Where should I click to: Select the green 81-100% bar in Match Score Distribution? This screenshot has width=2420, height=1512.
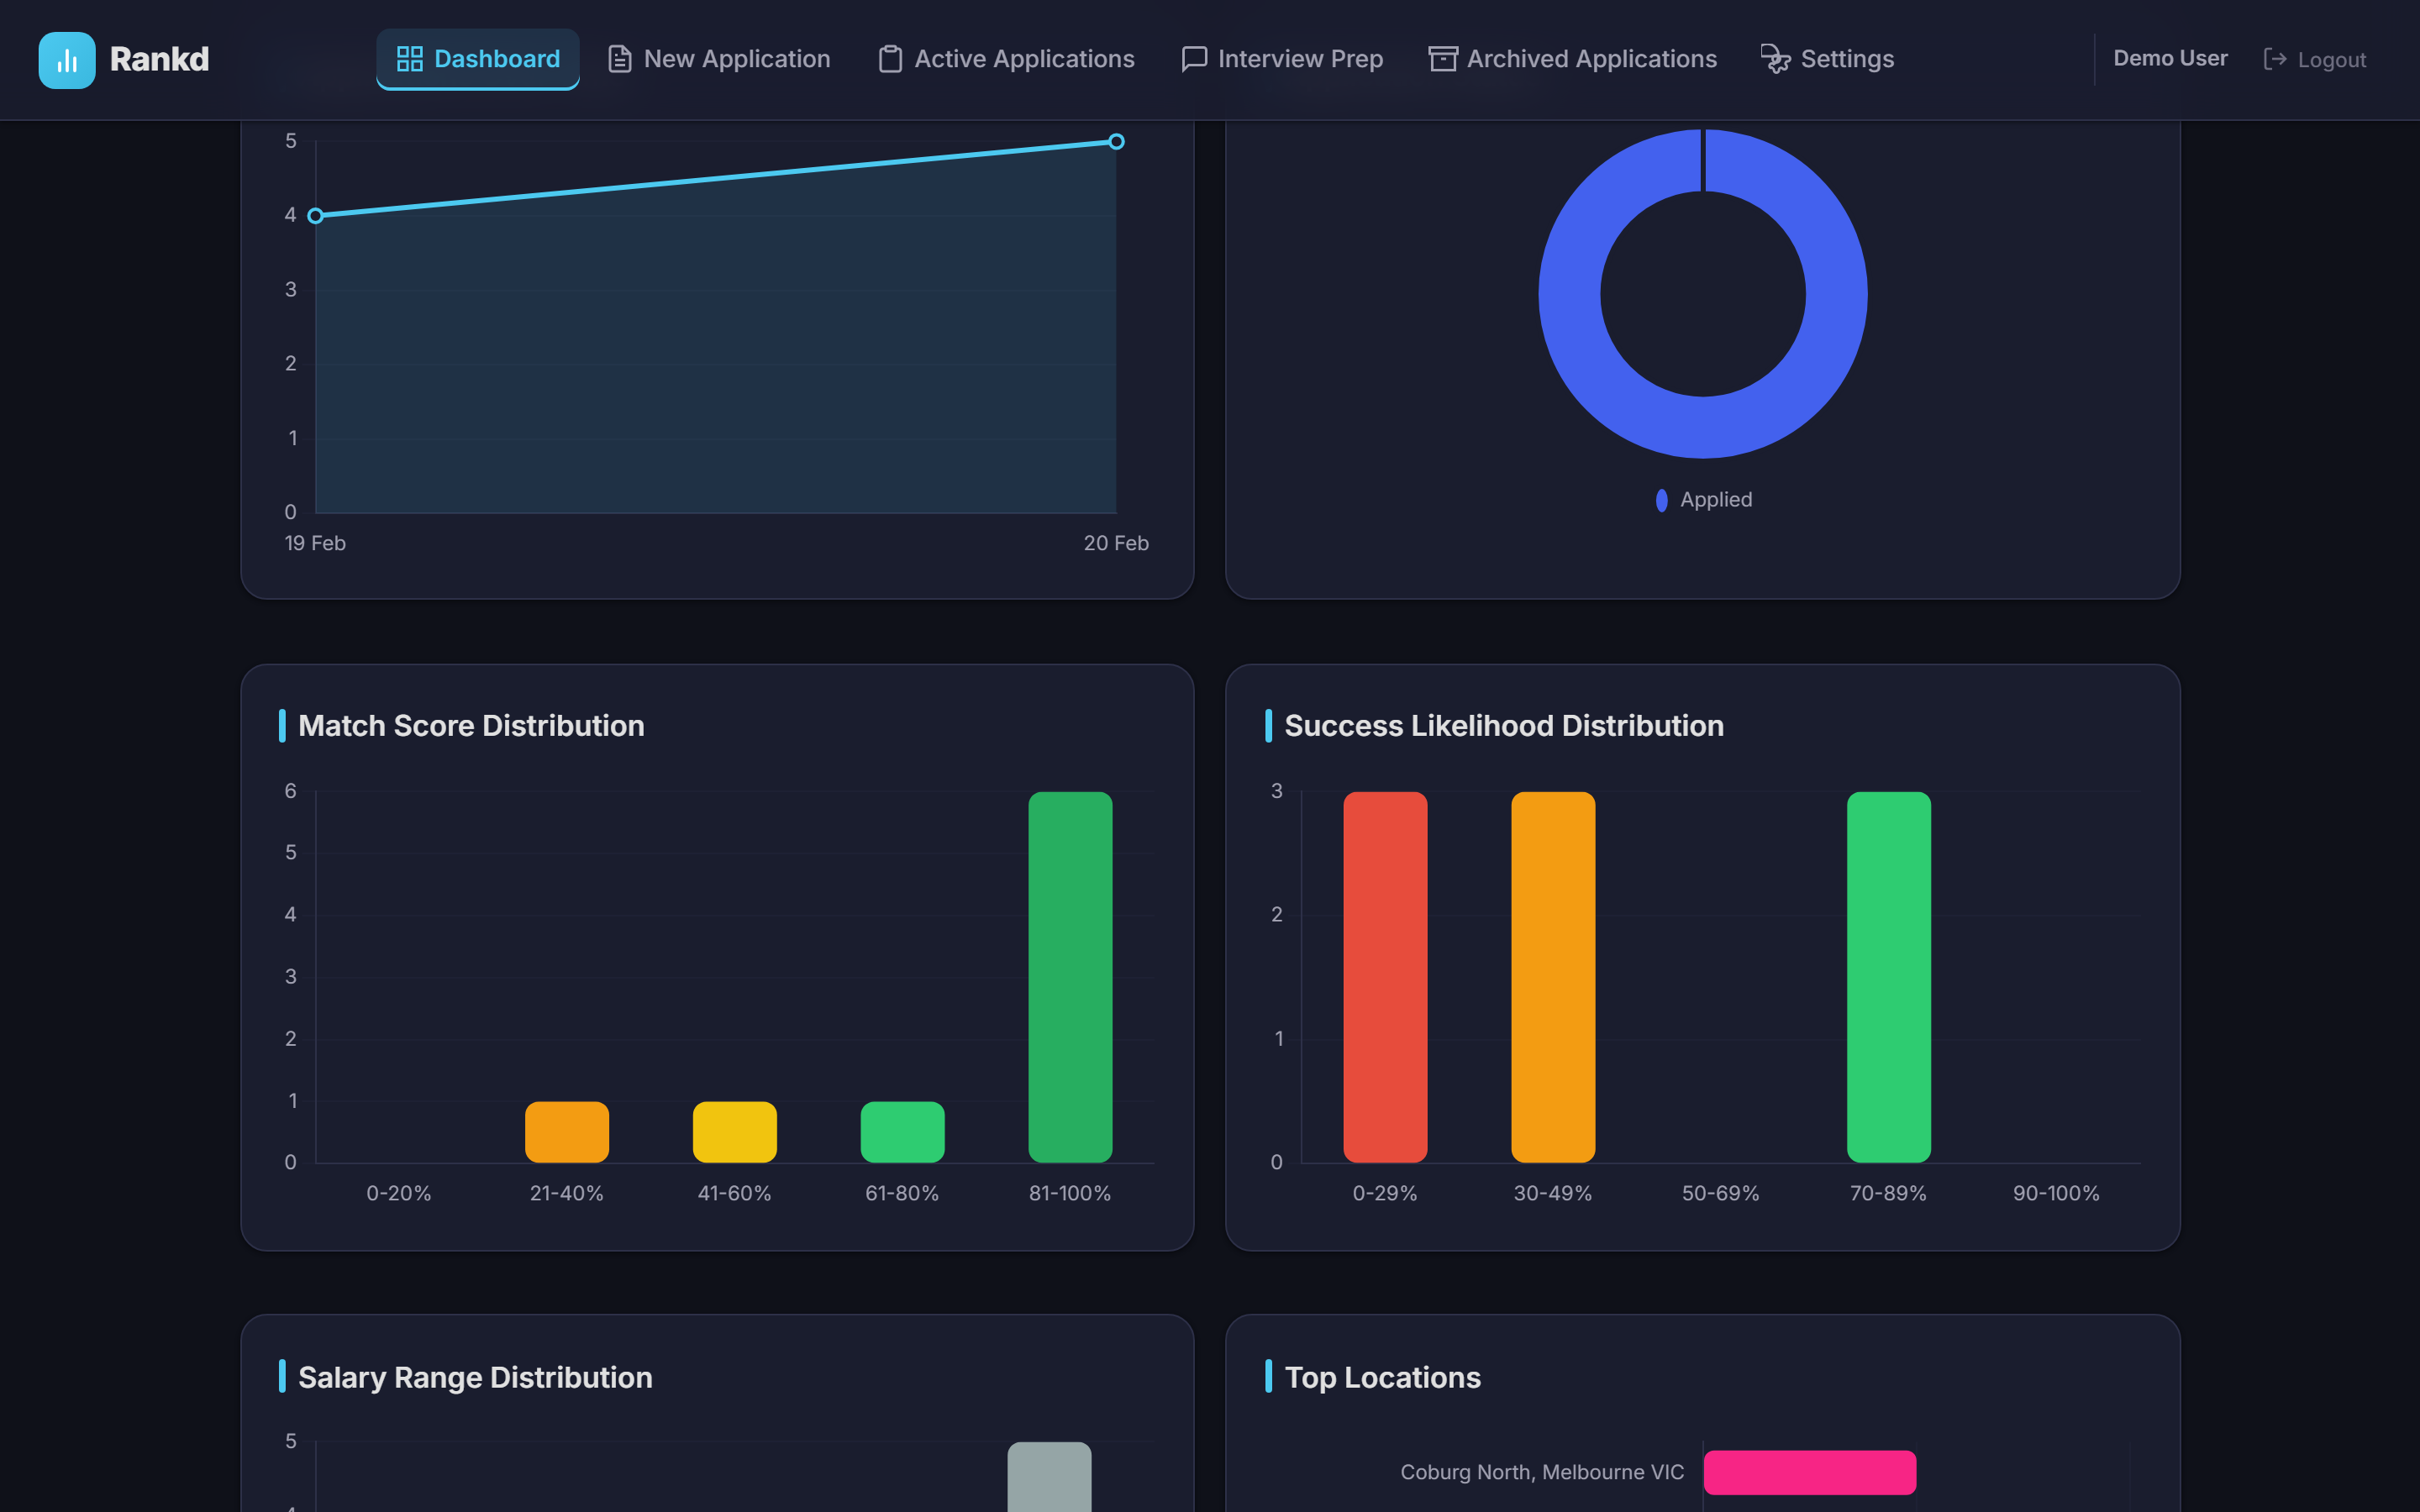tap(1070, 975)
